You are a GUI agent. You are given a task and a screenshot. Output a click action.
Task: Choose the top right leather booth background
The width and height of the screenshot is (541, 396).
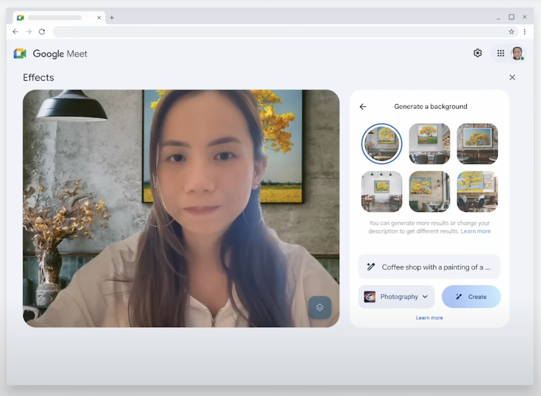pos(477,144)
